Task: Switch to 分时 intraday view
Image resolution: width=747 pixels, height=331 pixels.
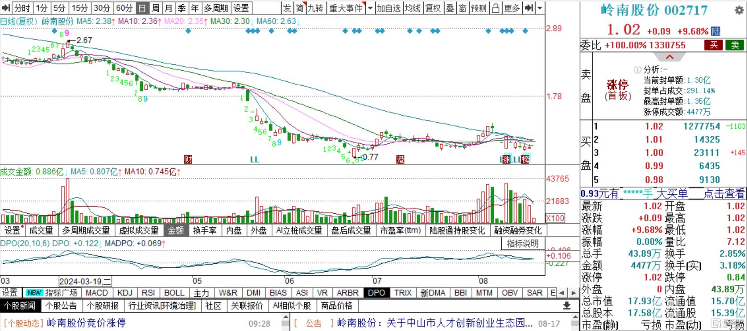Action: [22, 8]
